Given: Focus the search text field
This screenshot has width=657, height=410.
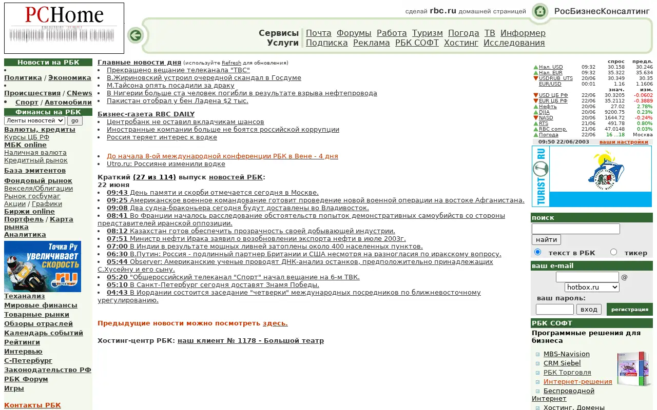Looking at the screenshot, I should pyautogui.click(x=576, y=229).
